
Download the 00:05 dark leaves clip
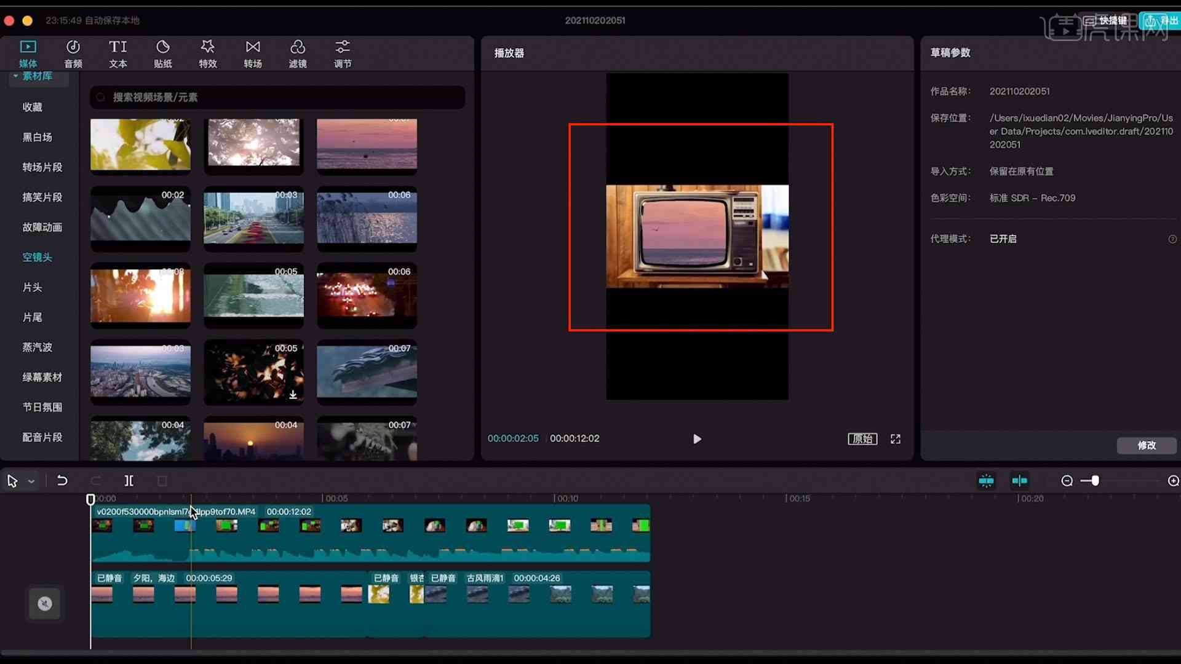[293, 395]
